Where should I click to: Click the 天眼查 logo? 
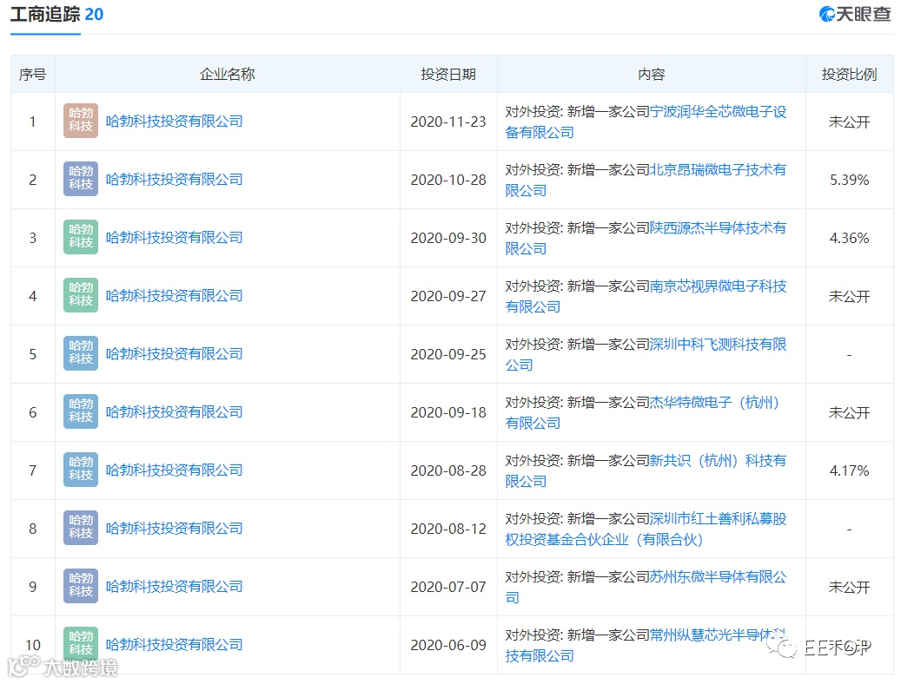pos(854,15)
